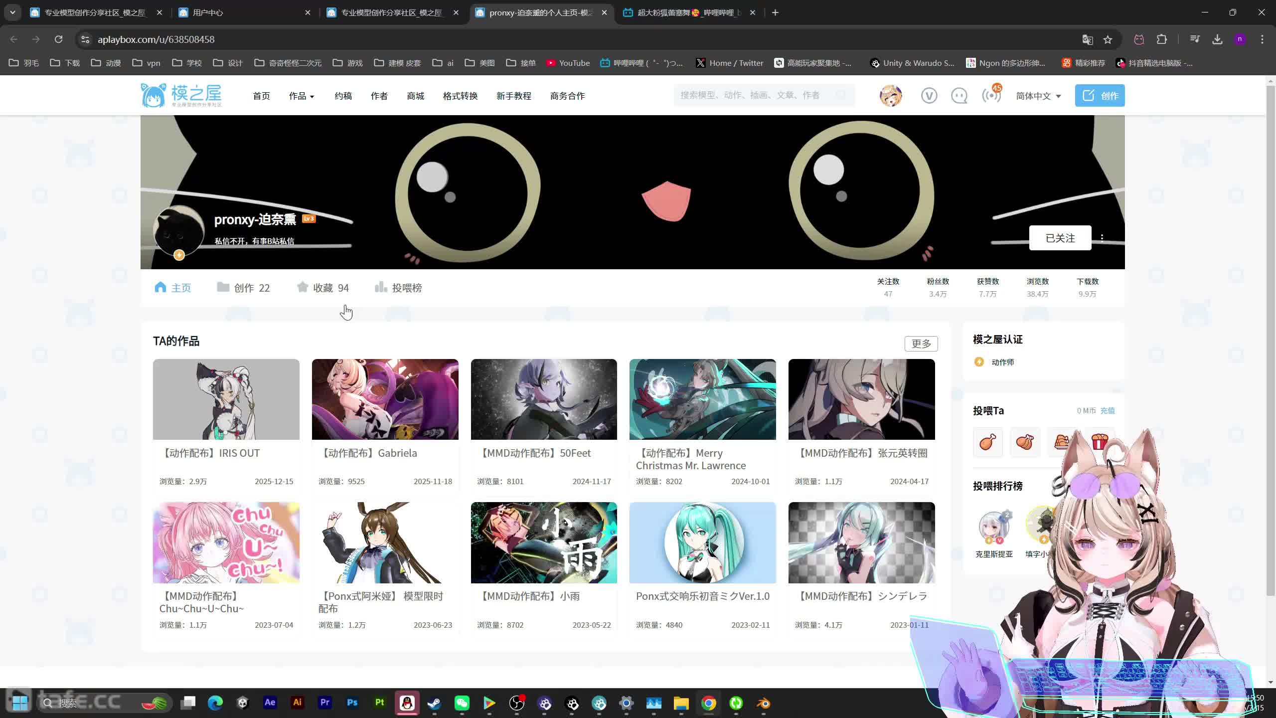The height and width of the screenshot is (718, 1276).
Task: Open Chrome downloads icon
Action: tap(1218, 39)
